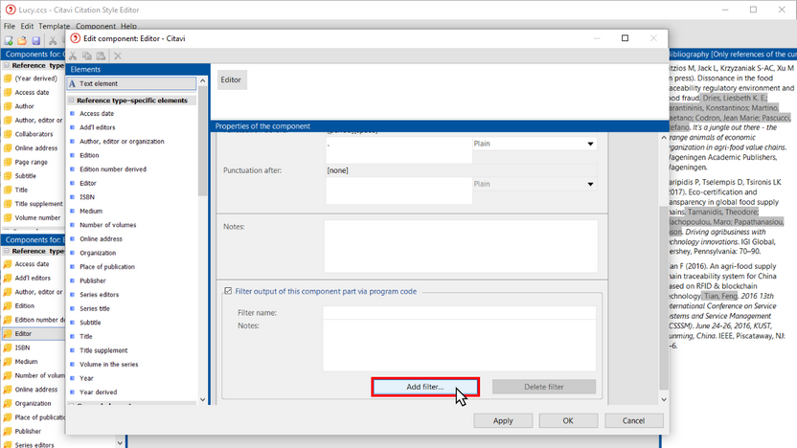This screenshot has width=797, height=448.
Task: Click the Punctuation after text box
Action: [x=399, y=190]
